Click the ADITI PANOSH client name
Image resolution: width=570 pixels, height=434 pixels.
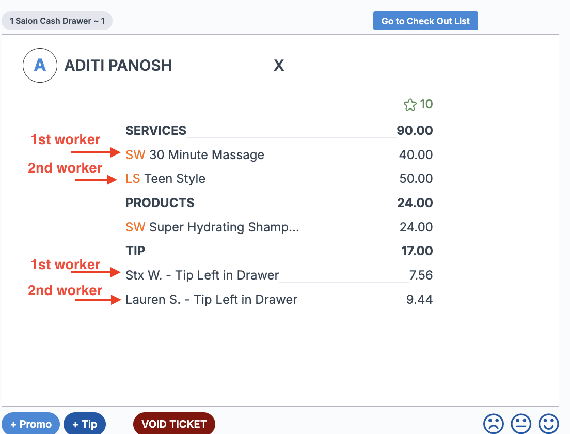tap(118, 66)
